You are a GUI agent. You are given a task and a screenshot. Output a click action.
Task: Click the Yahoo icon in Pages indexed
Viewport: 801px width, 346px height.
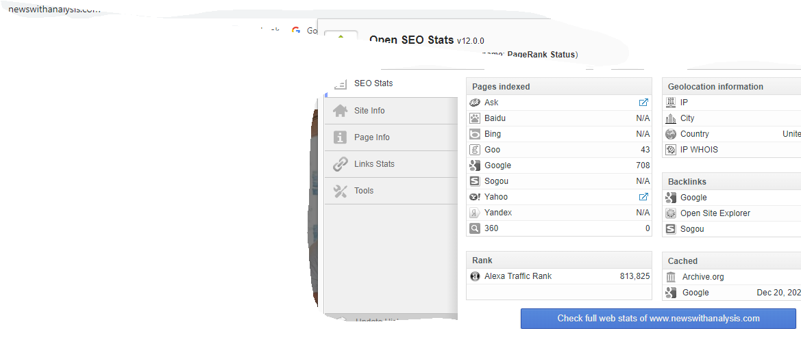pos(475,197)
